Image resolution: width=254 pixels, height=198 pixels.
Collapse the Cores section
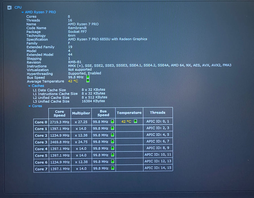pyautogui.click(x=29, y=106)
